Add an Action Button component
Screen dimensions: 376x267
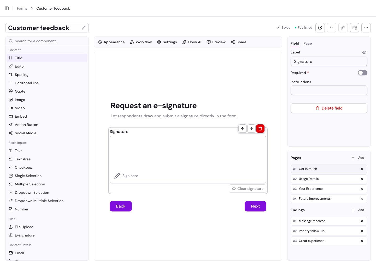coord(47,125)
